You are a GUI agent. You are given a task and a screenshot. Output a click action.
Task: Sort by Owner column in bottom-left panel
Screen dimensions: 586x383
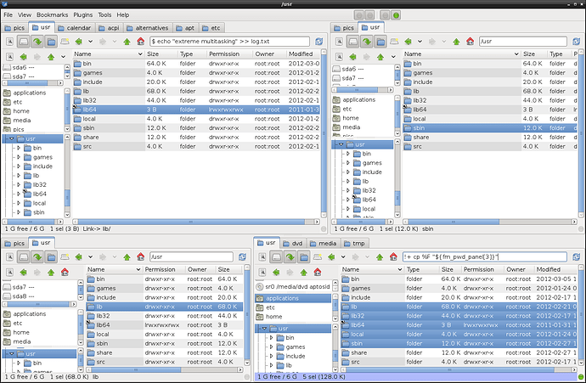coord(200,270)
